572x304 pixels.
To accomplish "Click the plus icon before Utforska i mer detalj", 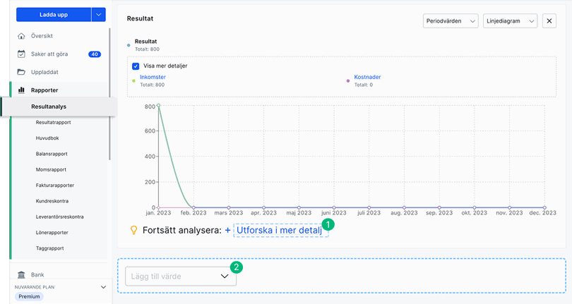I will click(227, 230).
